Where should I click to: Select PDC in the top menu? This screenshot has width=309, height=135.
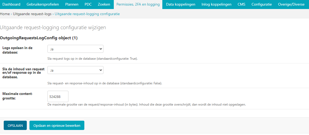(88, 4)
